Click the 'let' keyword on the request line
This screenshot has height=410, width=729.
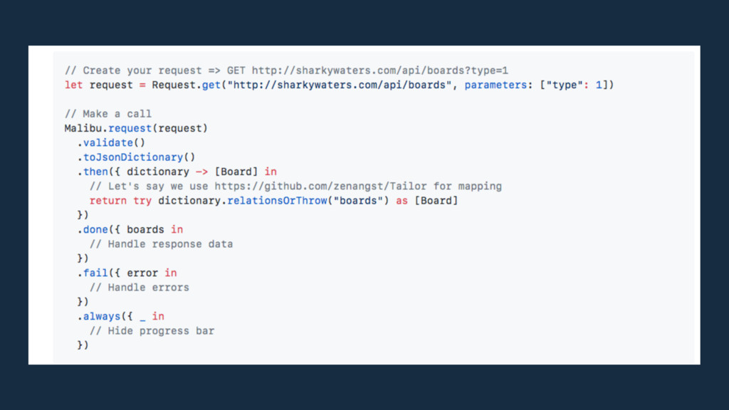point(73,85)
